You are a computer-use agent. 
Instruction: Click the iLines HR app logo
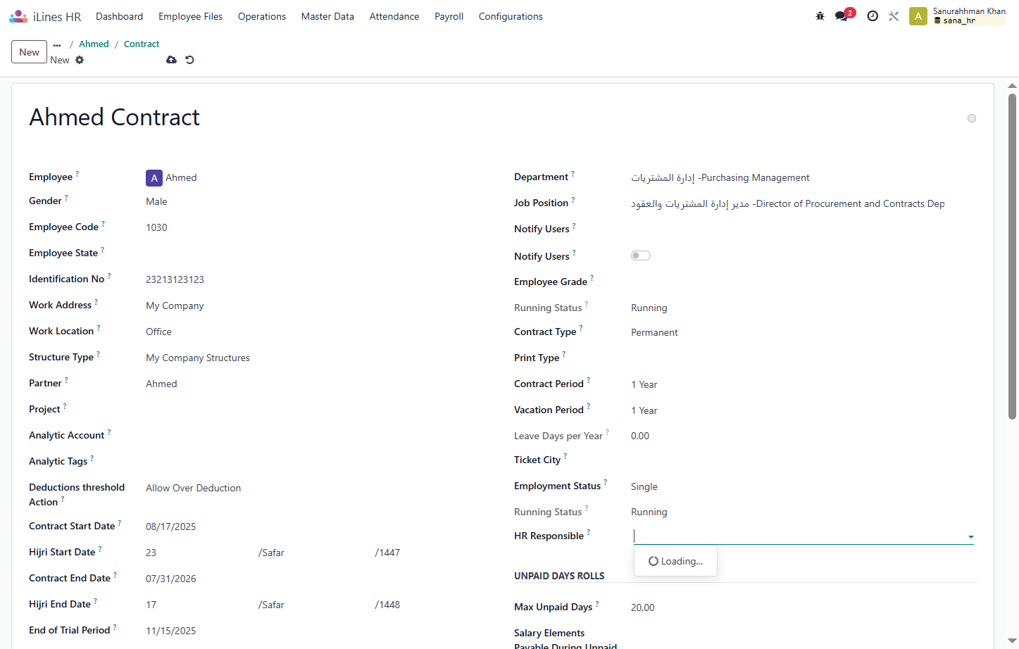pos(18,16)
